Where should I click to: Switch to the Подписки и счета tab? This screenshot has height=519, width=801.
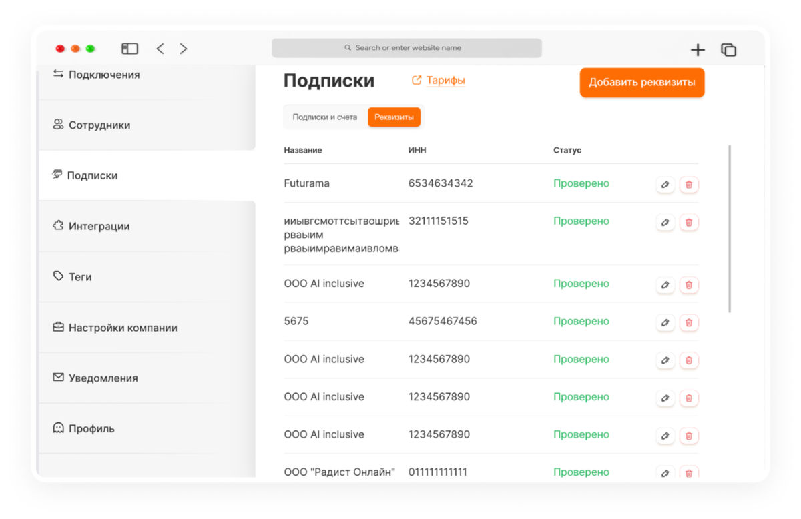[x=325, y=117]
